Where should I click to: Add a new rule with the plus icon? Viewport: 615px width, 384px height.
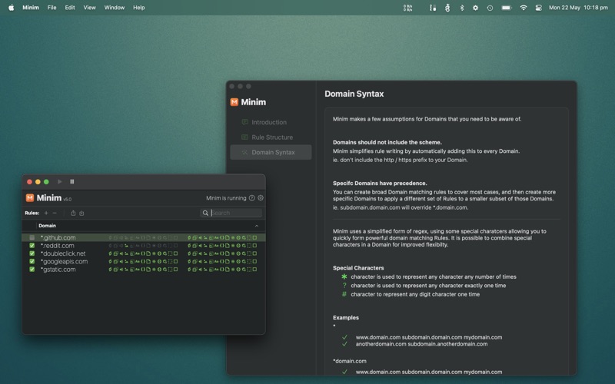[x=46, y=213]
